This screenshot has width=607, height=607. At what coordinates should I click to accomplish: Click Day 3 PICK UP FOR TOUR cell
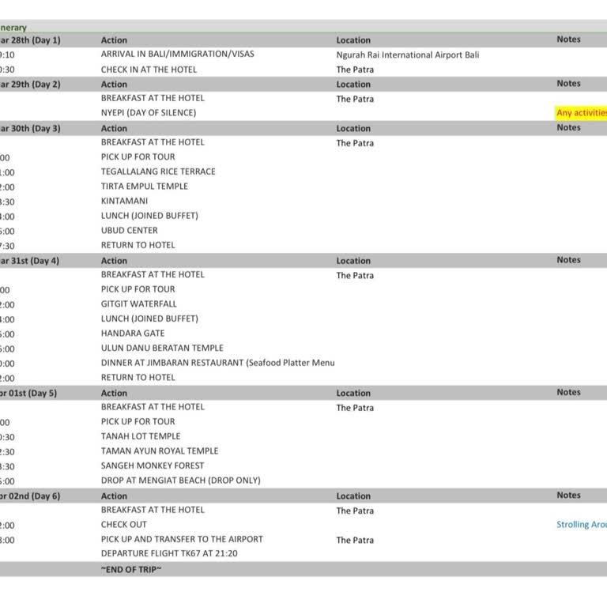138,157
